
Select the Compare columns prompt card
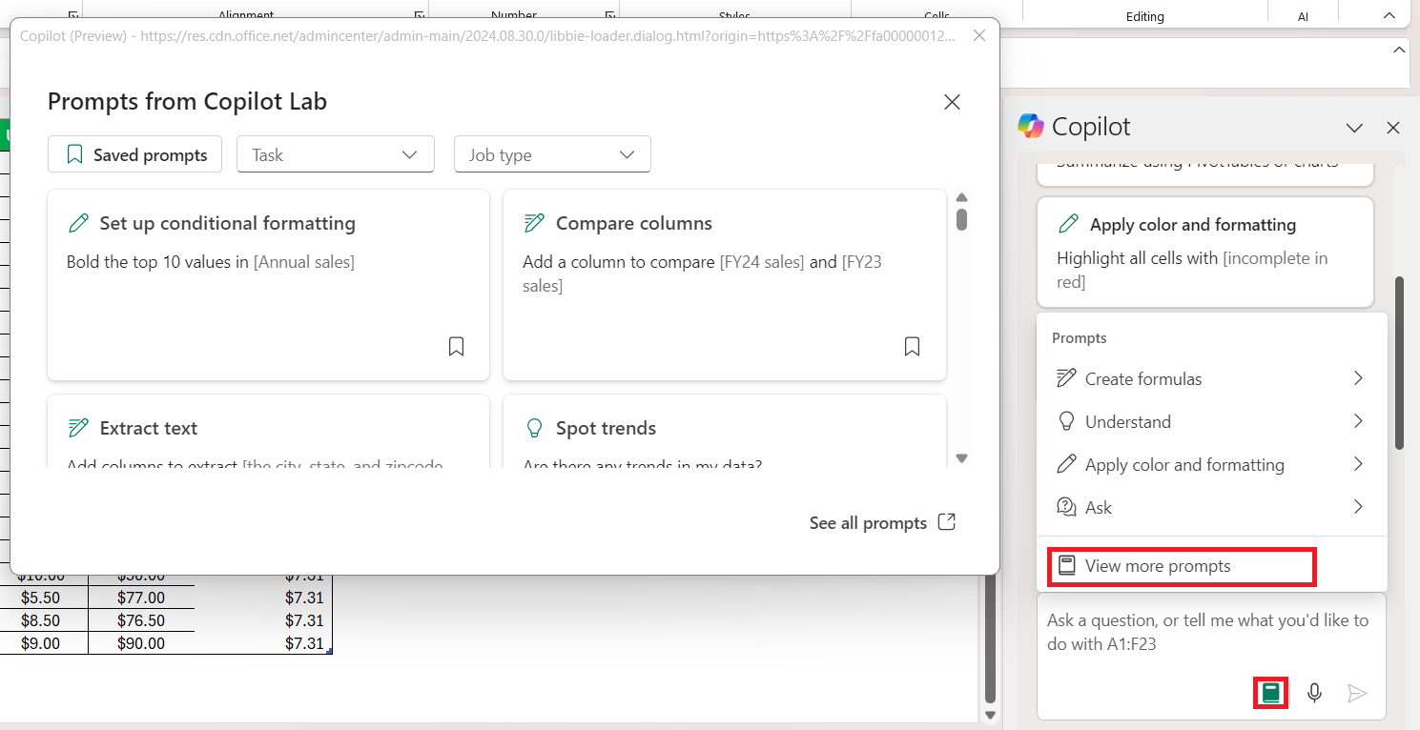tap(725, 285)
